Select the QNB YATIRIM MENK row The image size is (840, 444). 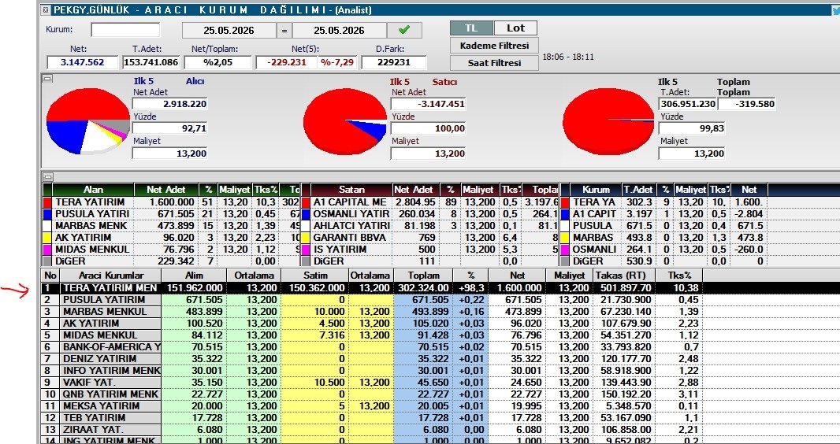coord(372,394)
